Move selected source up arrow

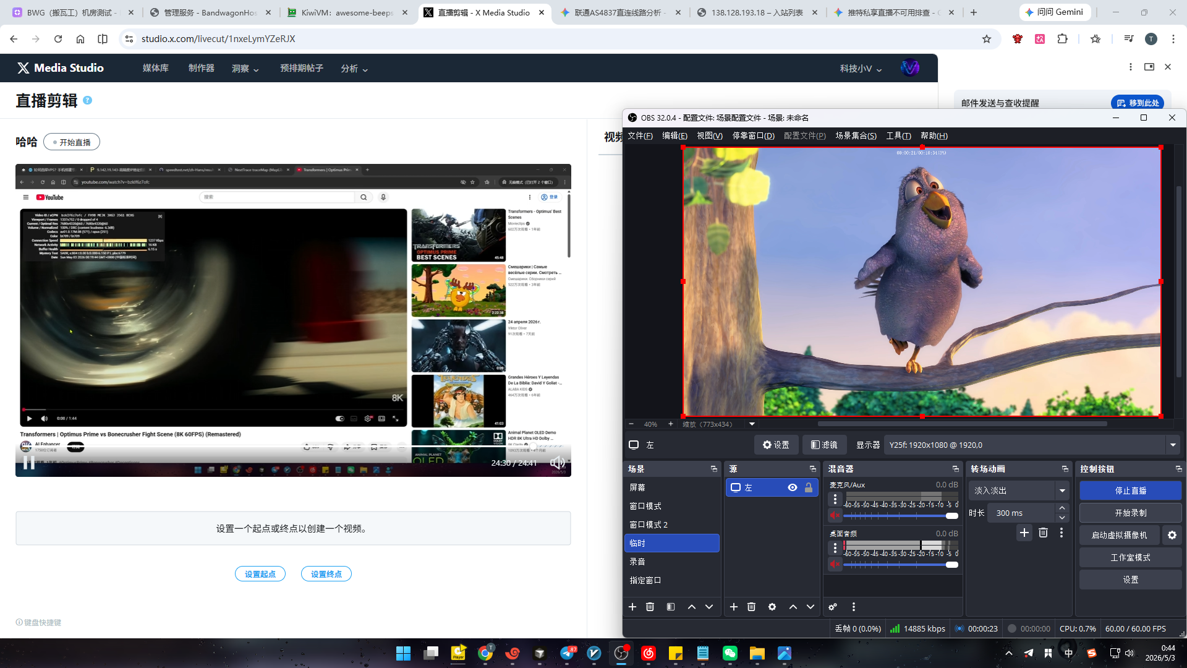pos(793,607)
